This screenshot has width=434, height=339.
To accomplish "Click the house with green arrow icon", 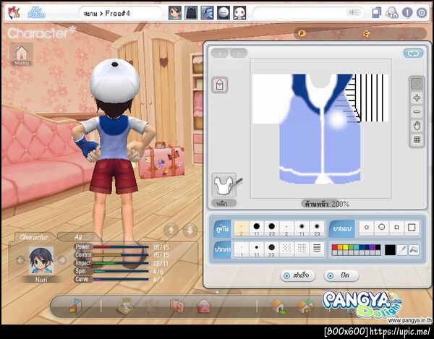I will [278, 307].
